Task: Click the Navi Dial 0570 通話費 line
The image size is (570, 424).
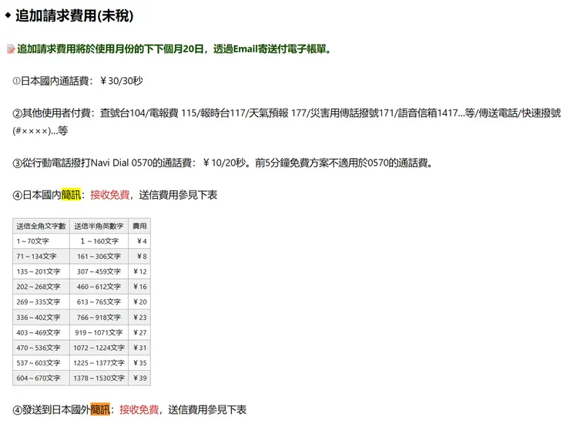Action: point(223,163)
